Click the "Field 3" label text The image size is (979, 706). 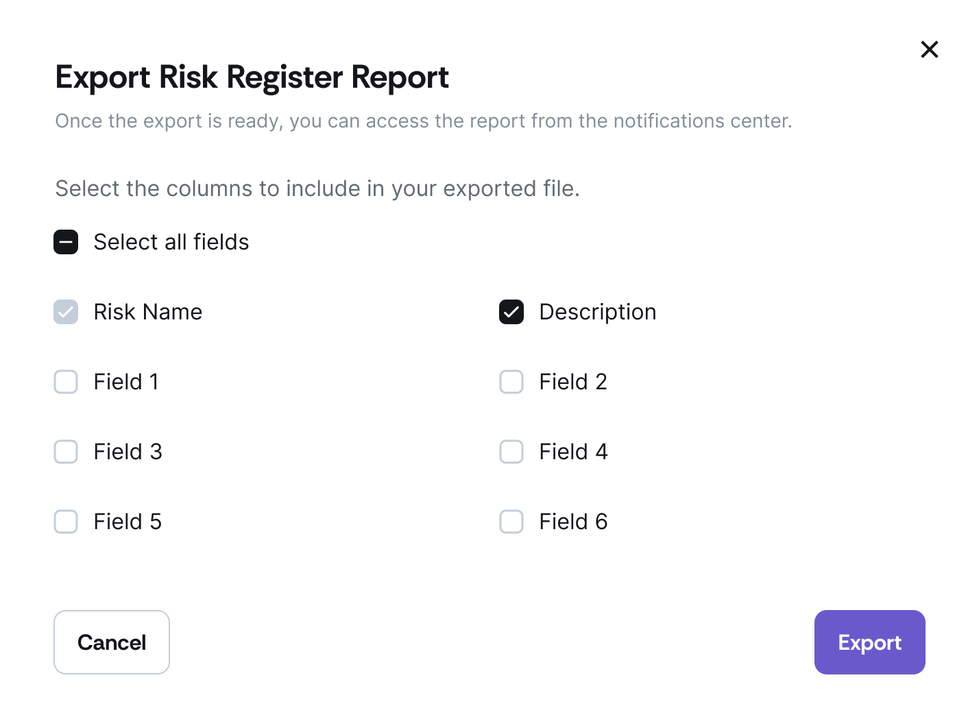(x=128, y=452)
